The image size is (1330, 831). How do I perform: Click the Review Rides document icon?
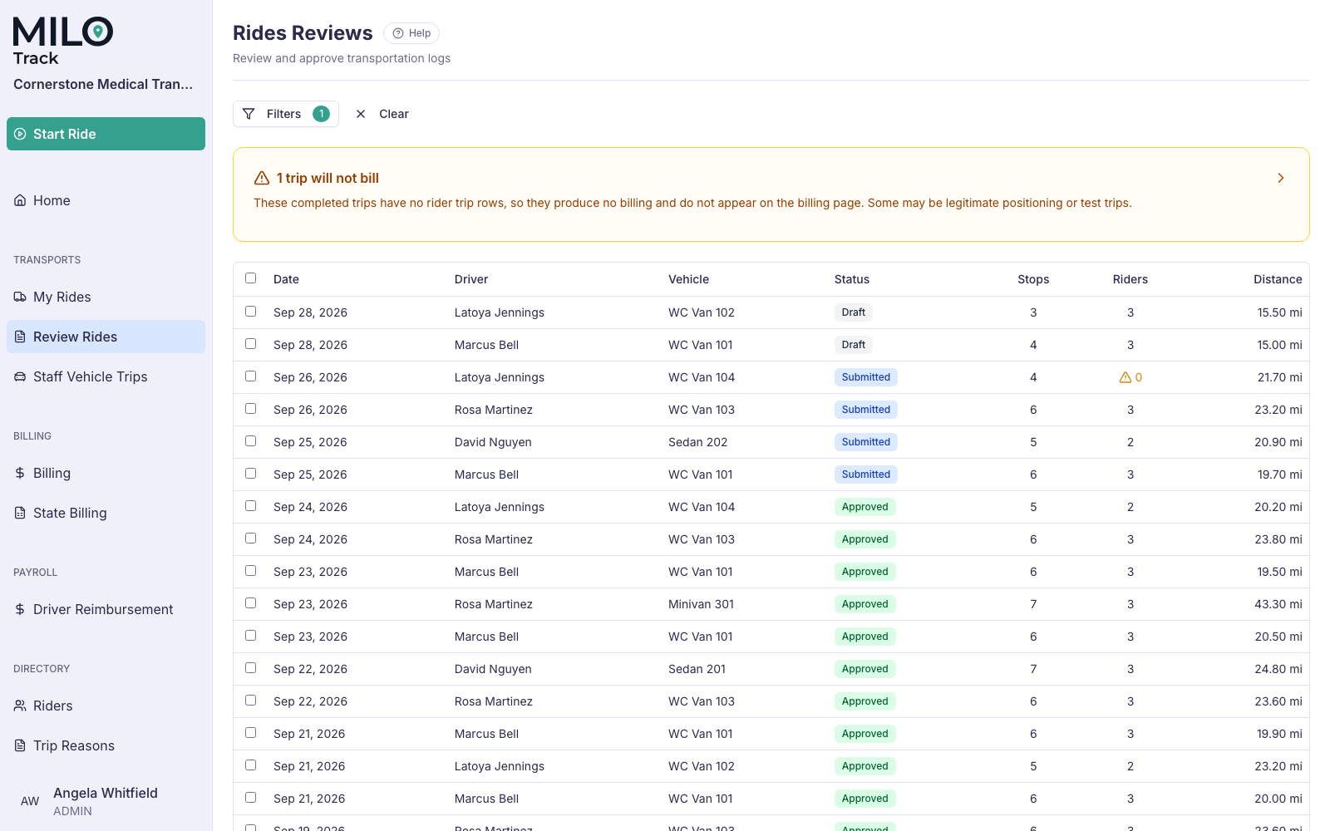[x=20, y=337]
